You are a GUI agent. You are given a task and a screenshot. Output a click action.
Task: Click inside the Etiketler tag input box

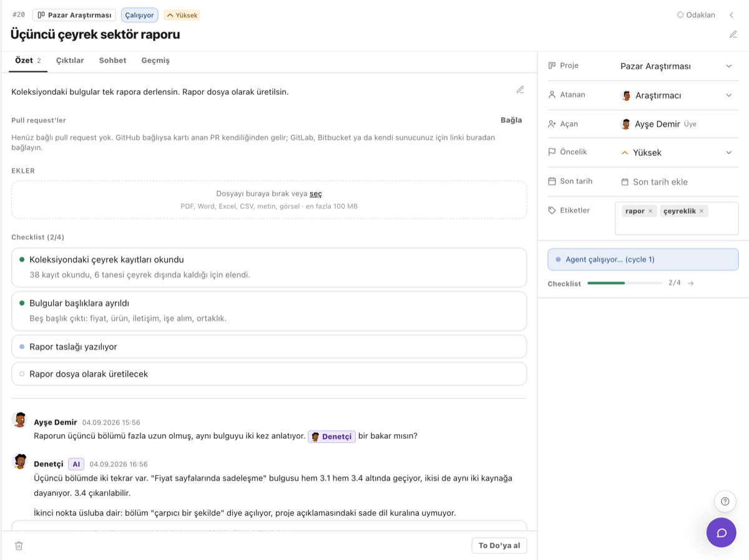point(677,218)
